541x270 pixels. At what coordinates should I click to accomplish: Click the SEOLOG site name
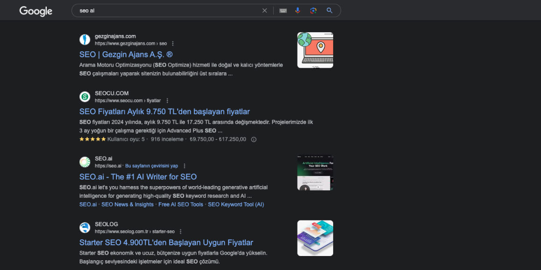click(x=106, y=224)
